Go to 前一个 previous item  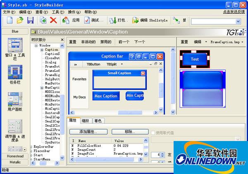[124, 42]
